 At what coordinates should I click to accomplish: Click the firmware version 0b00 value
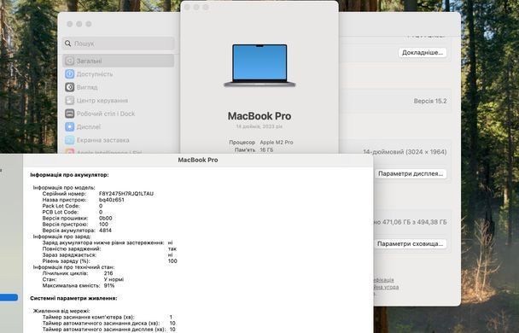106,218
